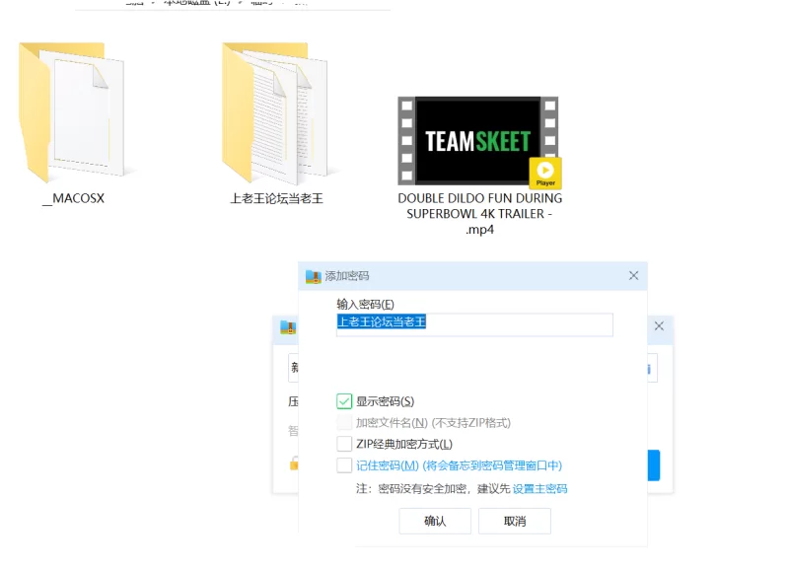
Task: Enable ZIP经典加密方式(L) checkbox
Action: click(x=344, y=444)
